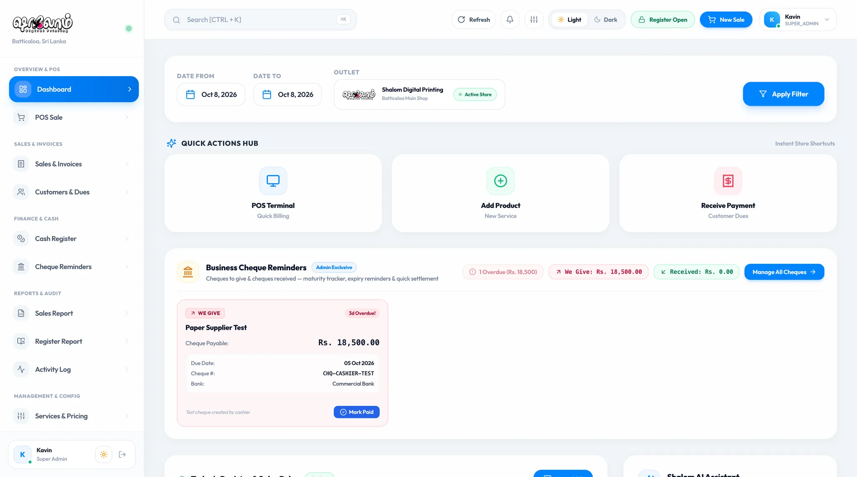Image resolution: width=857 pixels, height=477 pixels.
Task: Open the Date From picker
Action: [211, 95]
